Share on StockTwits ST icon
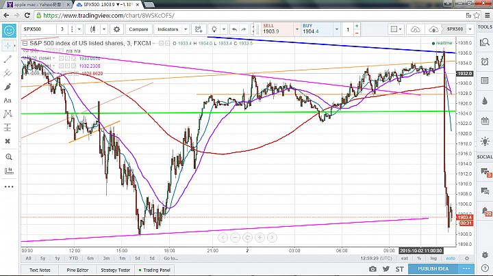Viewport: 493px width, 276px height. 400,268
